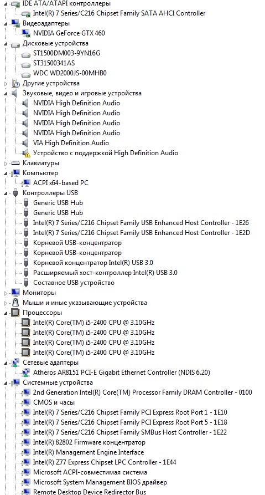Expand the Мониторы category
The image size is (265, 495).
pyautogui.click(x=6, y=293)
